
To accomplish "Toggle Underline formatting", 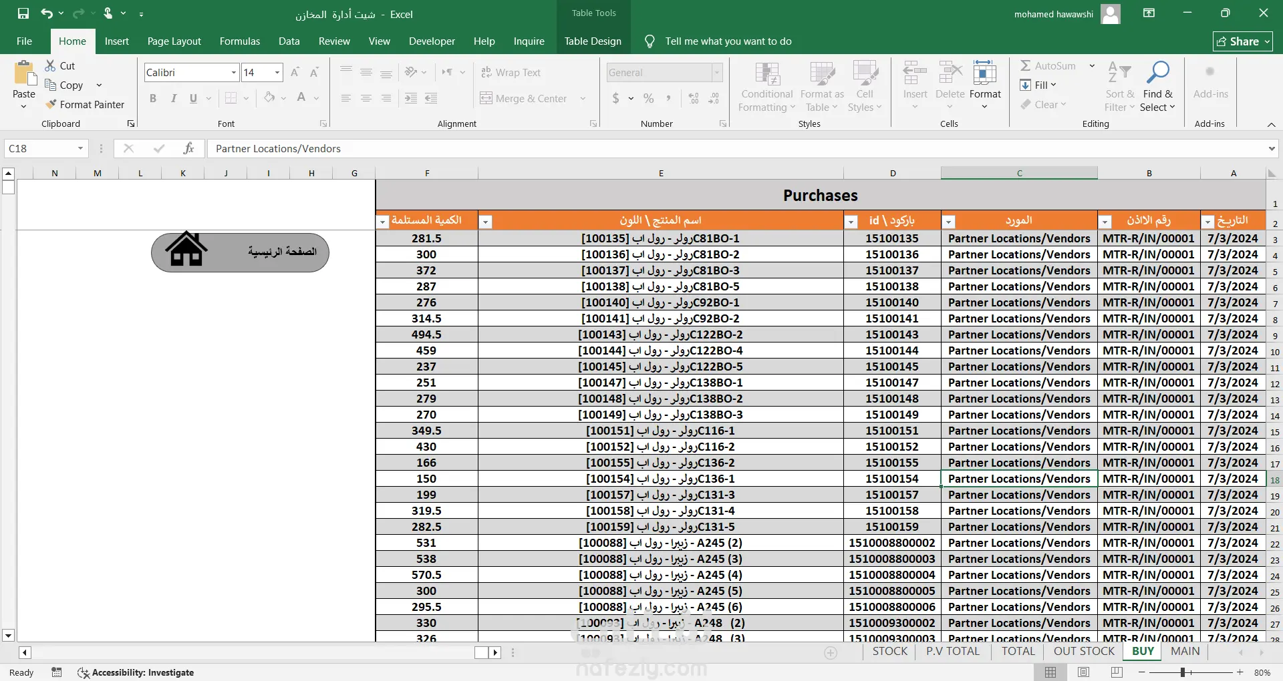I will click(193, 98).
